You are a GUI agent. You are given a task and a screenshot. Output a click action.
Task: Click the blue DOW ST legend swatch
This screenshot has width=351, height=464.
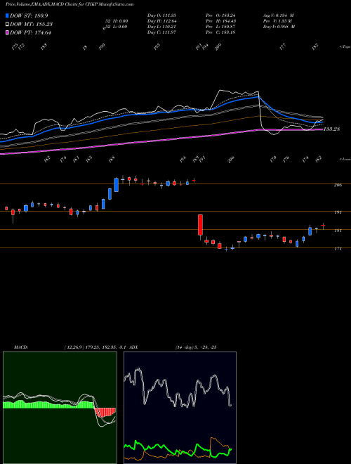pos(7,15)
